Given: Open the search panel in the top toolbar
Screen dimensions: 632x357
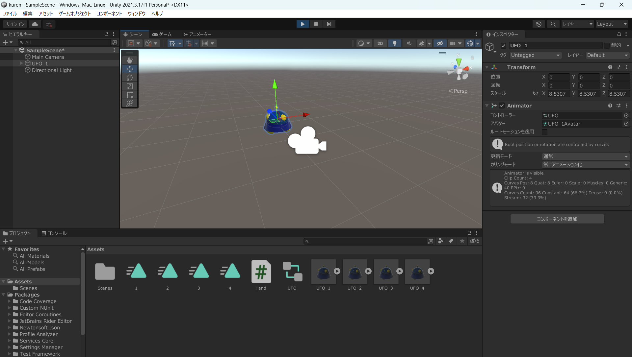Looking at the screenshot, I should [553, 24].
